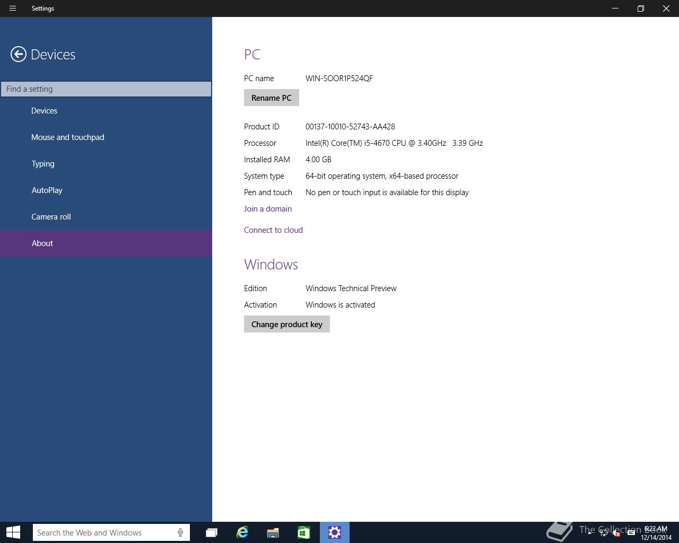The height and width of the screenshot is (543, 679).
Task: Minimize the Settings window
Action: tap(615, 8)
